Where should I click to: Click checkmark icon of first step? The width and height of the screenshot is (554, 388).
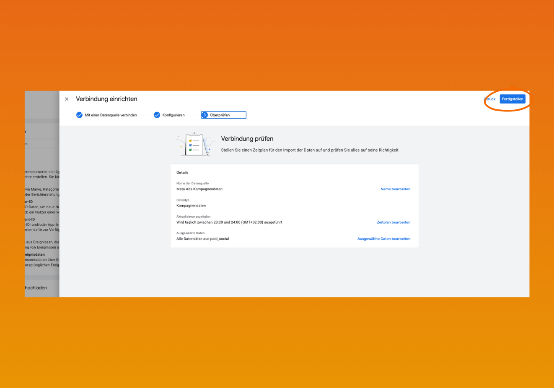pos(79,115)
